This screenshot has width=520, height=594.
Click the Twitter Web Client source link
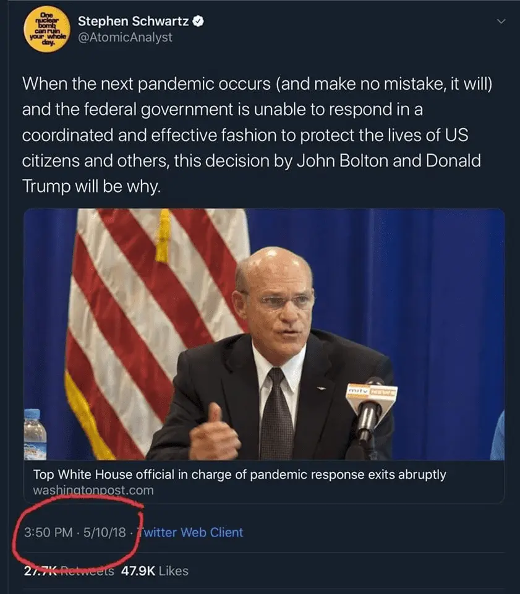192,532
